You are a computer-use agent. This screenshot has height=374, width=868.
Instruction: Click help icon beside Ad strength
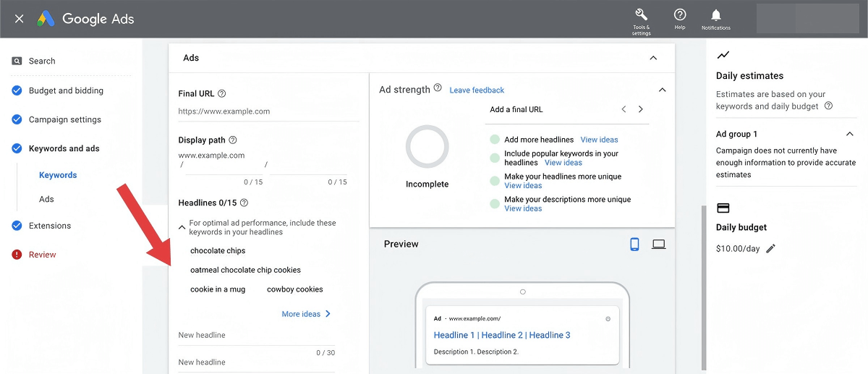438,89
